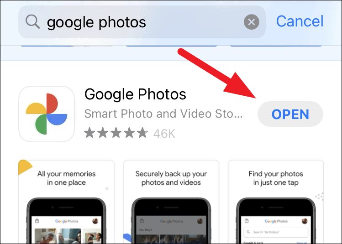Tap the magnifying glass search icon
Viewport: 342px width, 244px height.
click(x=32, y=22)
